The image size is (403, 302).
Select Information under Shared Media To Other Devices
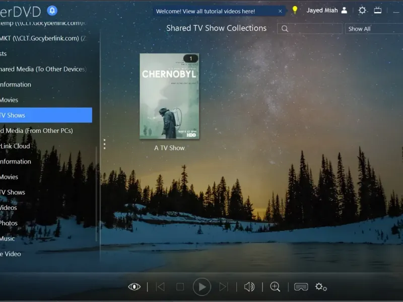[16, 85]
